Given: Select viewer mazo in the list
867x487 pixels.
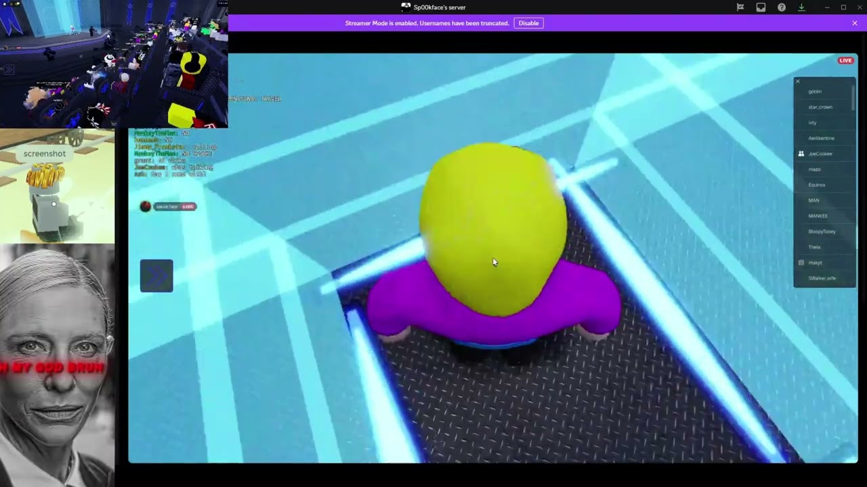Looking at the screenshot, I should pos(814,169).
